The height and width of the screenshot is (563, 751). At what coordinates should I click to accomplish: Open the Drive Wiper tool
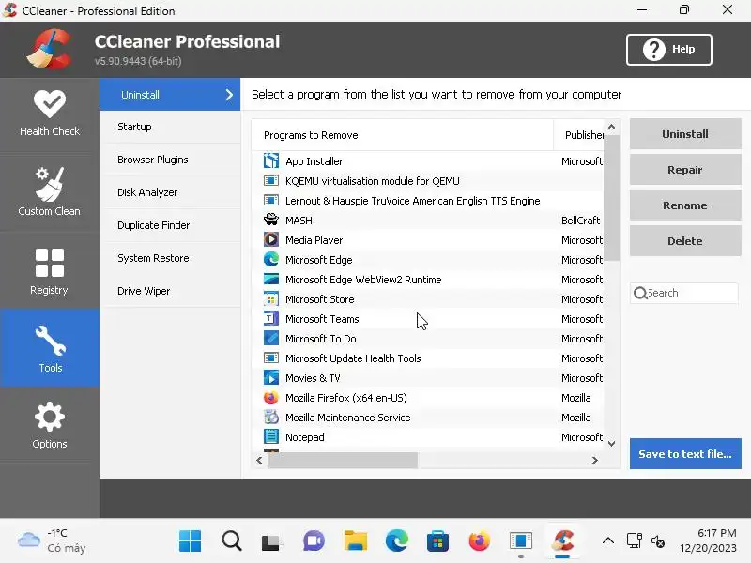pyautogui.click(x=170, y=291)
